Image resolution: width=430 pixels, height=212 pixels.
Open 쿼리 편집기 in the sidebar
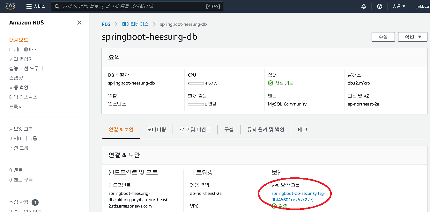(21, 59)
